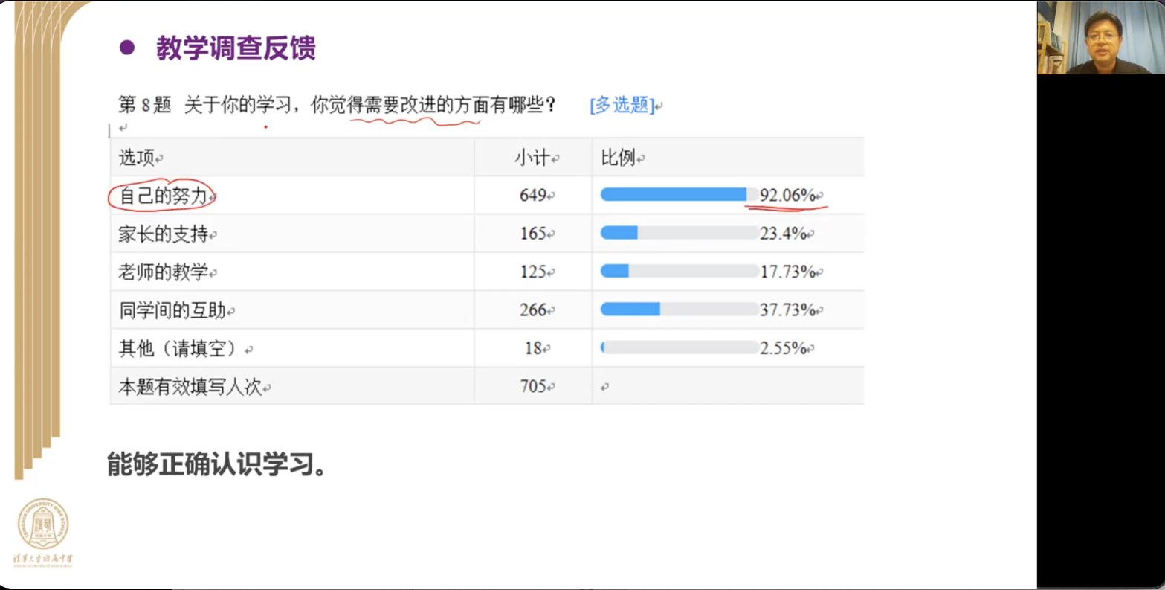Click the 能够正确认识学习 conclusion text
1165x590 pixels.
[x=216, y=464]
